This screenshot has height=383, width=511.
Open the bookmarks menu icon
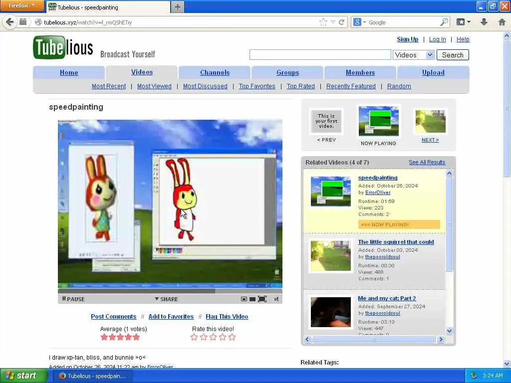click(x=464, y=22)
